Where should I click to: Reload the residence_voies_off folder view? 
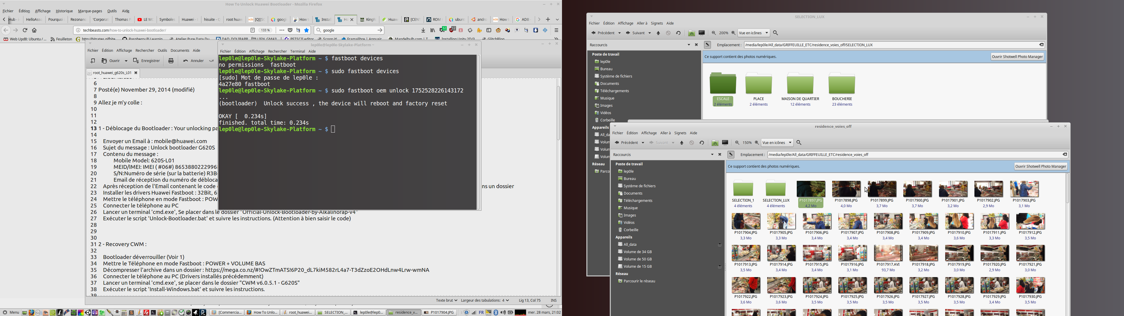[x=702, y=143]
